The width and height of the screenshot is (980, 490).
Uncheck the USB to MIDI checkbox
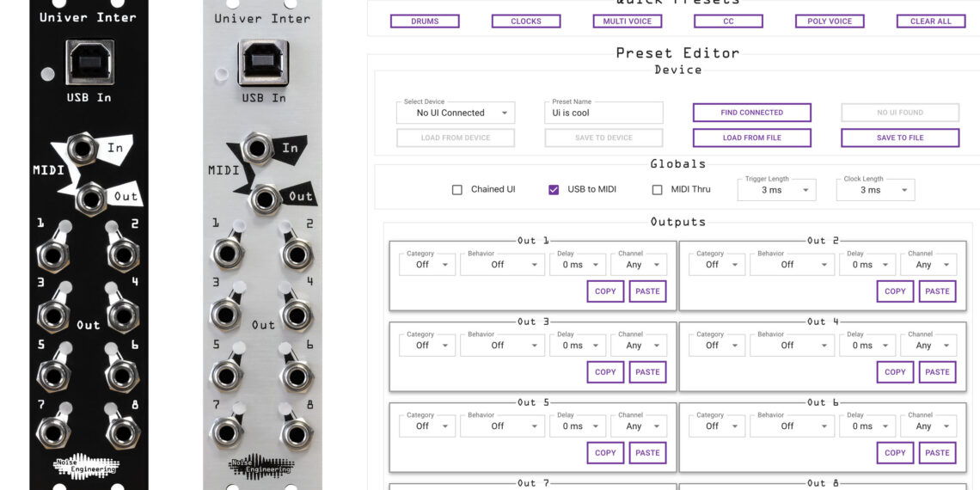[554, 190]
